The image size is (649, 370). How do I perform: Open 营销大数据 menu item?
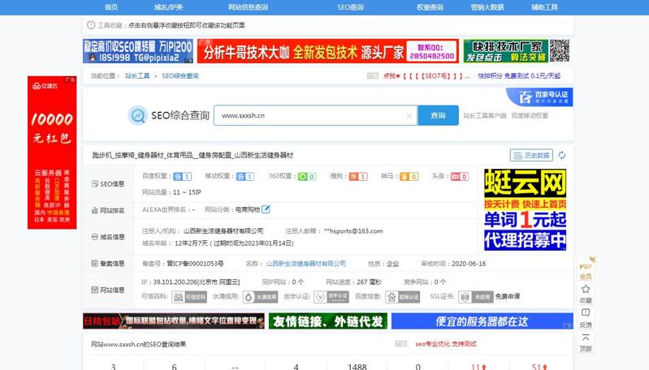click(487, 7)
